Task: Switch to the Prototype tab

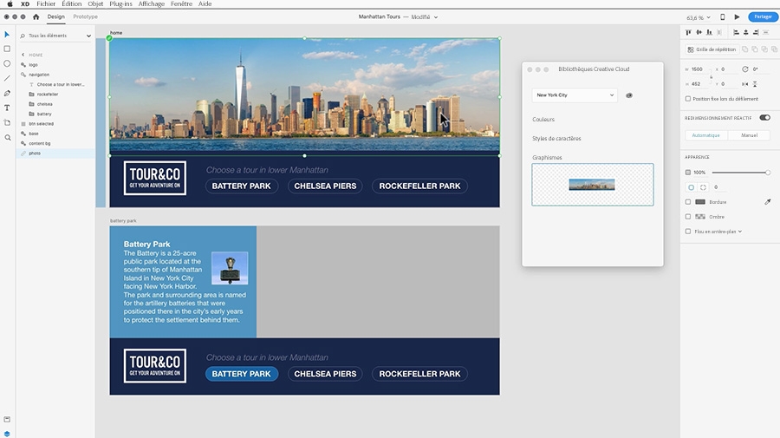Action: point(85,16)
